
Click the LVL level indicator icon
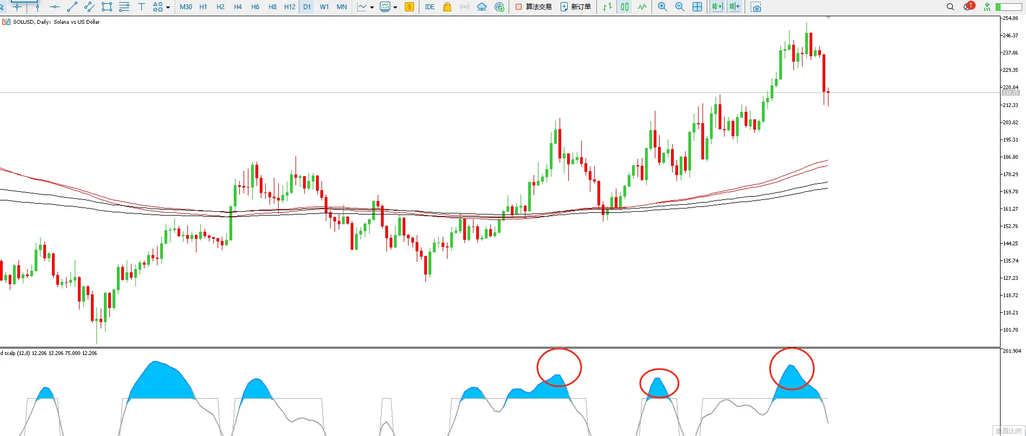[988, 7]
